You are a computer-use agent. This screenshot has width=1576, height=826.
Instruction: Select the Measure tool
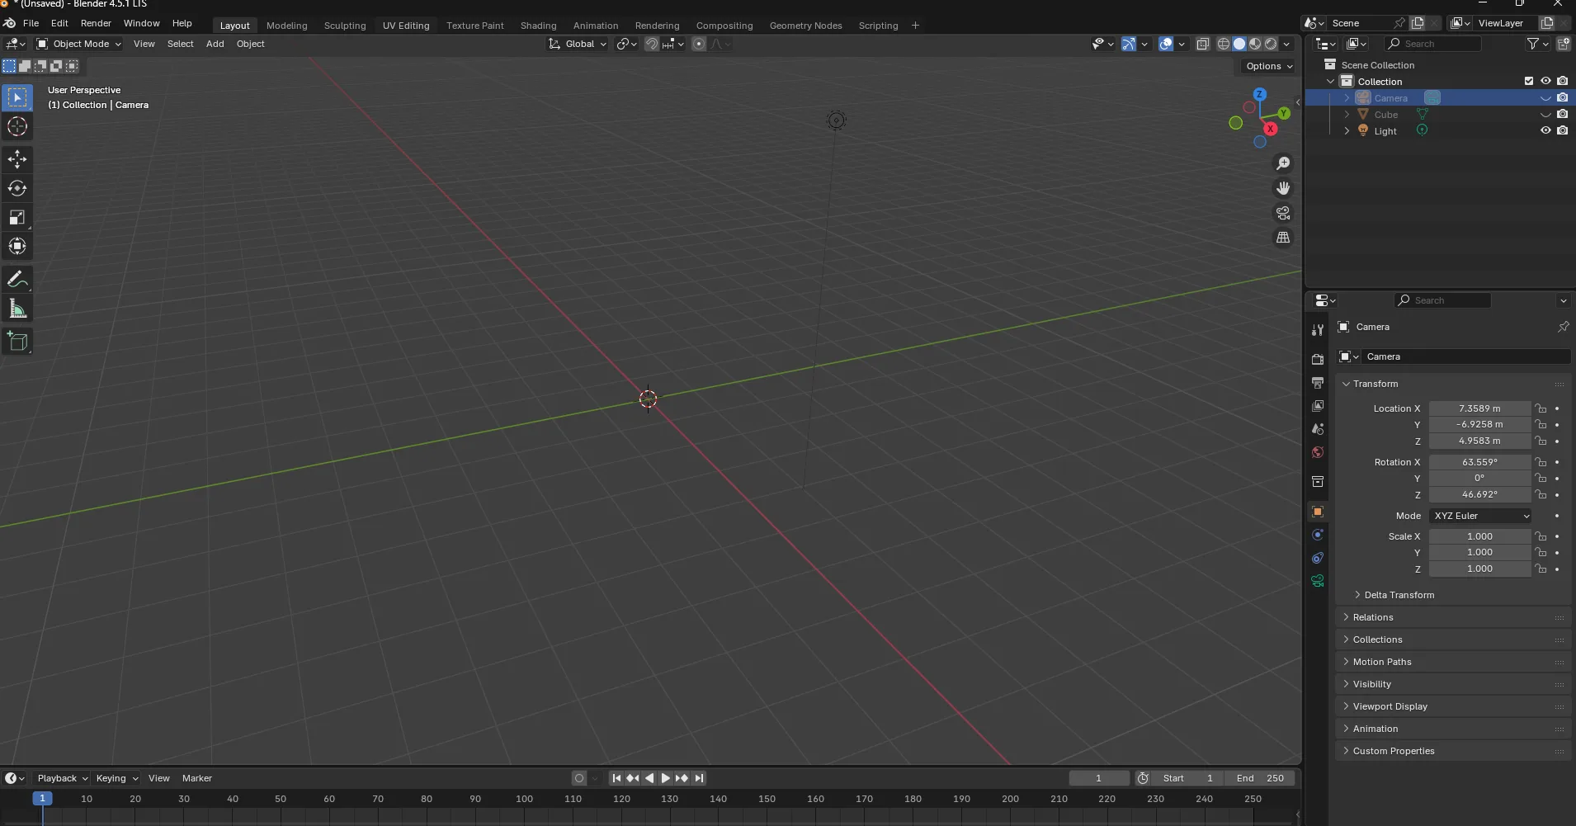pos(17,309)
